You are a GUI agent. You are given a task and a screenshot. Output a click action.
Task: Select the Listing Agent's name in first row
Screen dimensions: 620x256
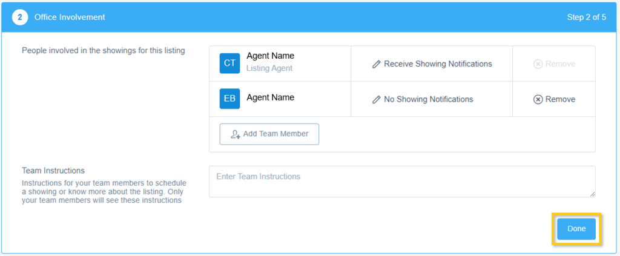click(270, 56)
